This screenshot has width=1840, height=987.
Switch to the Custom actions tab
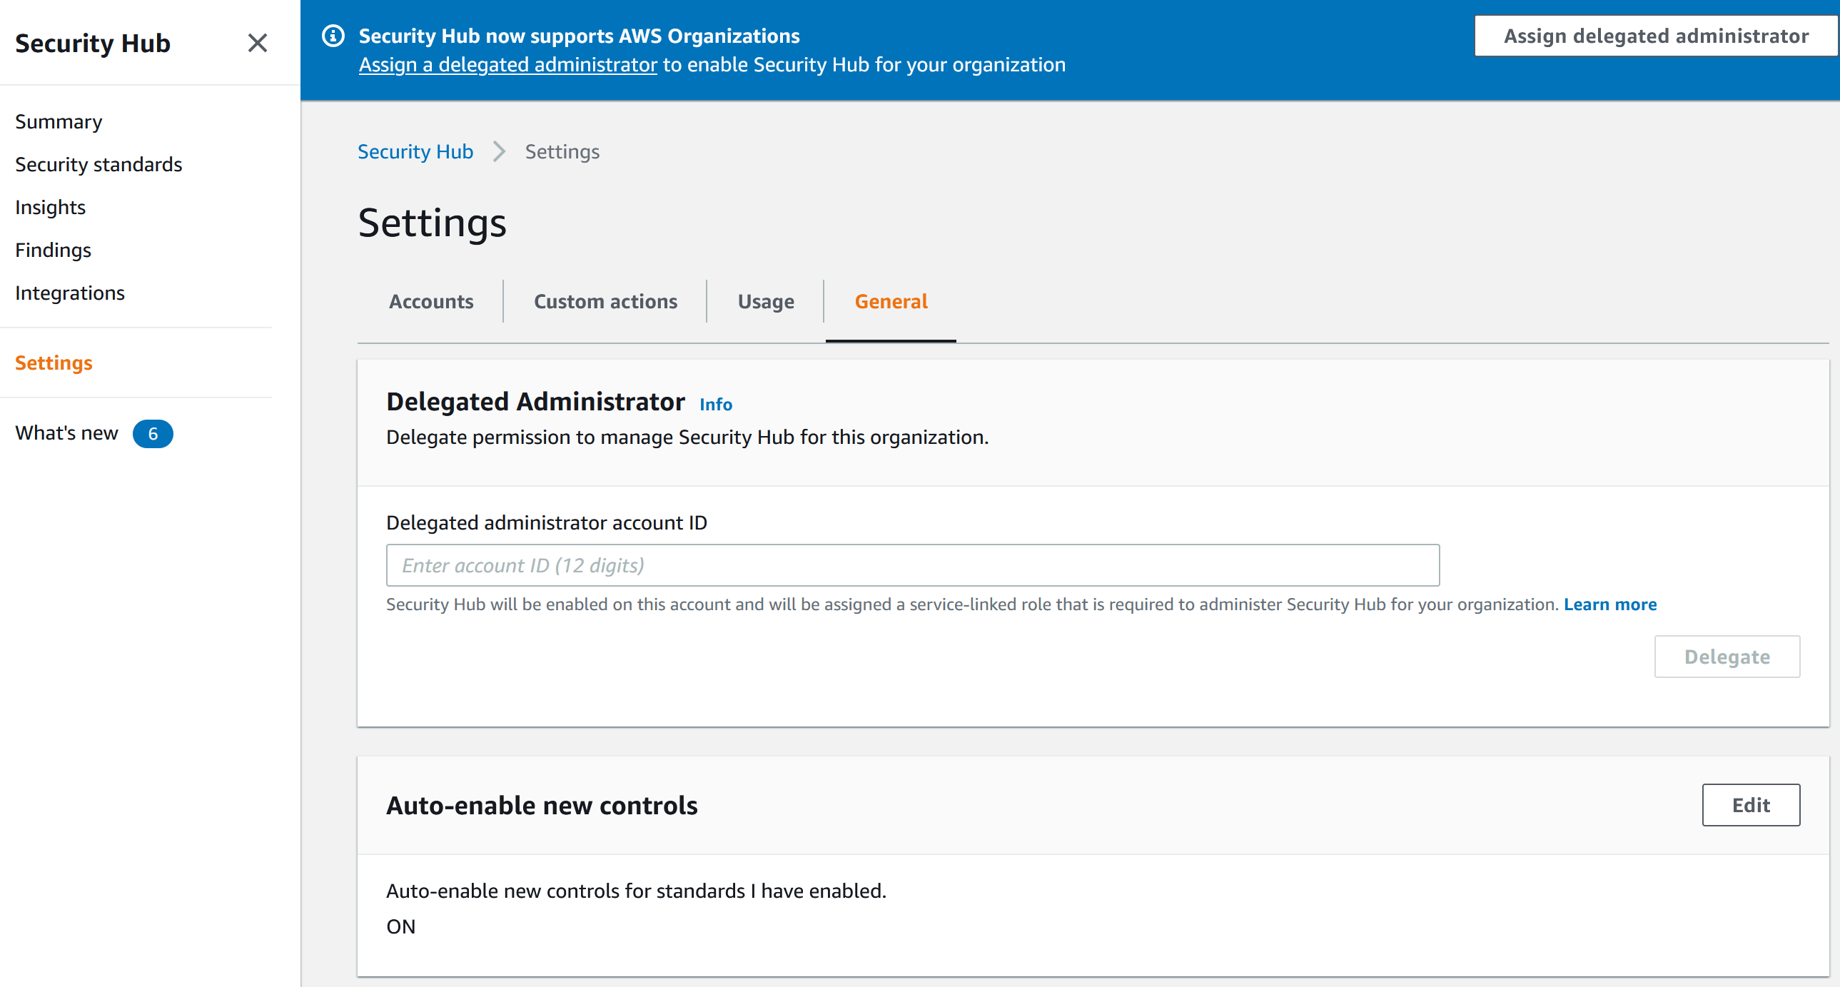click(605, 301)
